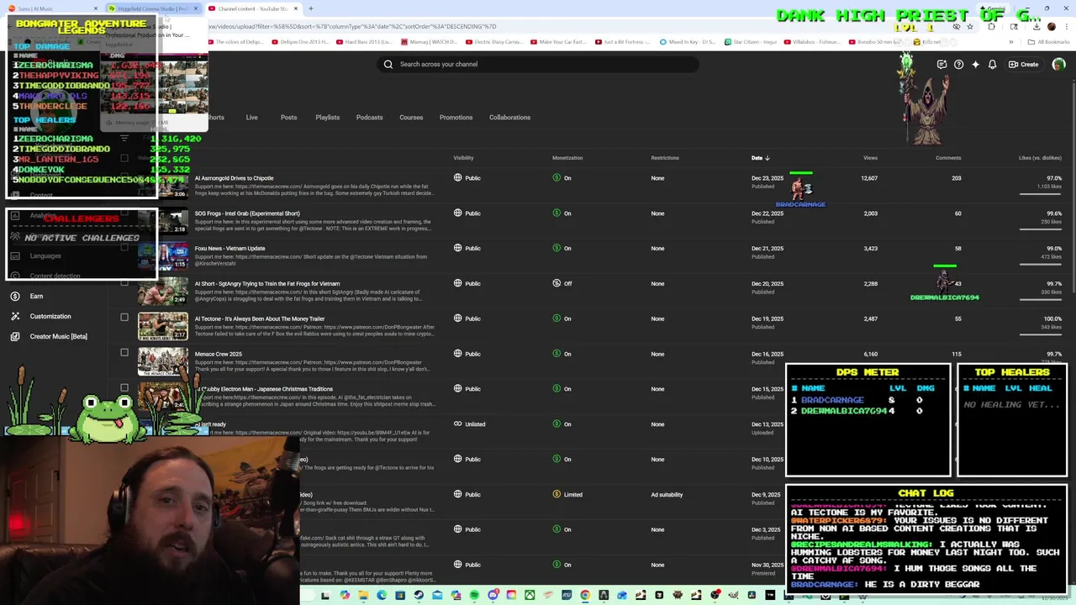
Task: Open Public visibility selector on Money Trailer row
Action: pos(467,318)
